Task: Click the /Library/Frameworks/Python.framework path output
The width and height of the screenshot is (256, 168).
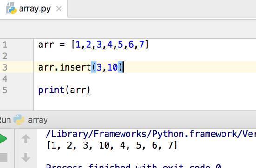Action: 151,134
